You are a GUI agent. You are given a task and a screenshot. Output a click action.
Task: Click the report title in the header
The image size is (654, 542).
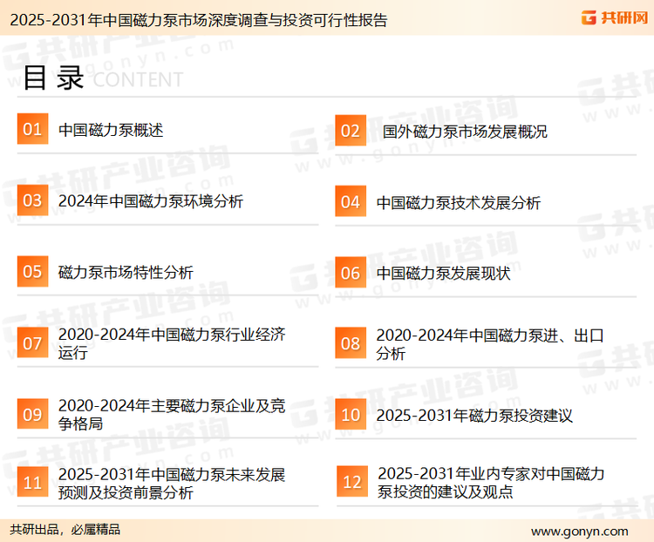[195, 19]
